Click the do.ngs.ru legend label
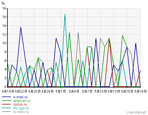Image resolution: width=148 pixels, height=115 pixels. point(21,108)
